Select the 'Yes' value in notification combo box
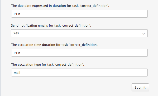The height and width of the screenshot is (96, 158). coord(16,33)
